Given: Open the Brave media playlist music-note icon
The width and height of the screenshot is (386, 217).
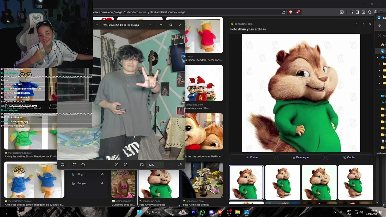Looking at the screenshot, I should [351, 12].
